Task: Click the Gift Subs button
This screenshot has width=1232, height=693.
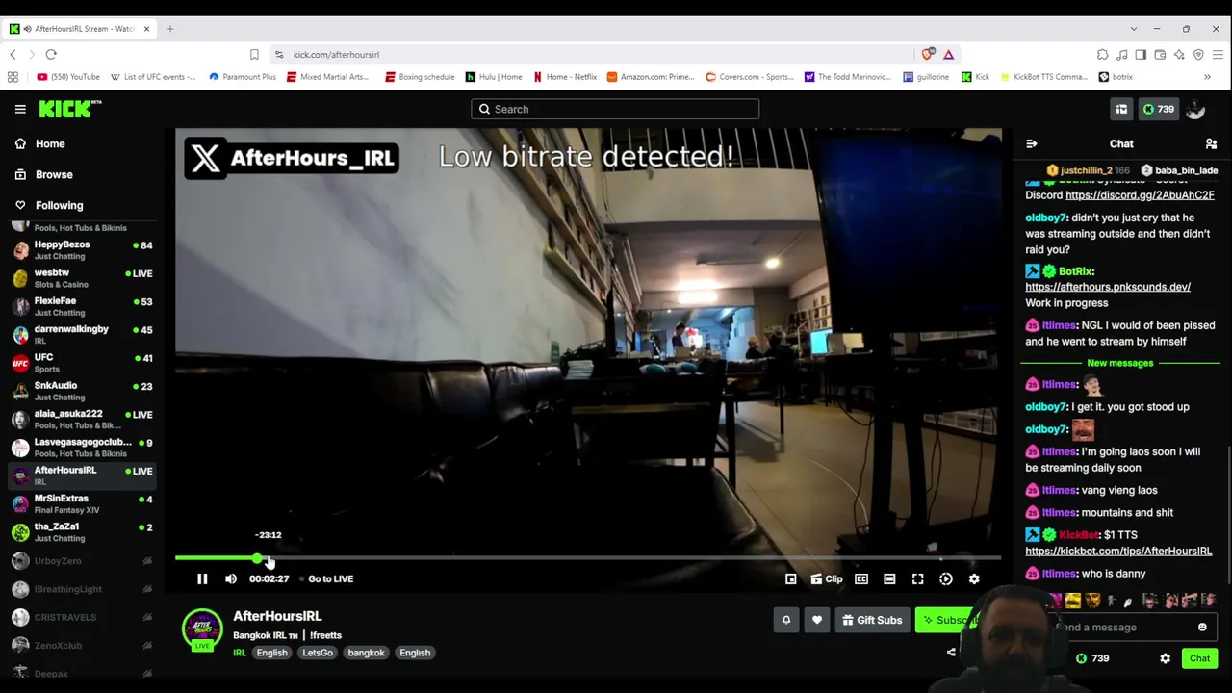Action: (872, 620)
